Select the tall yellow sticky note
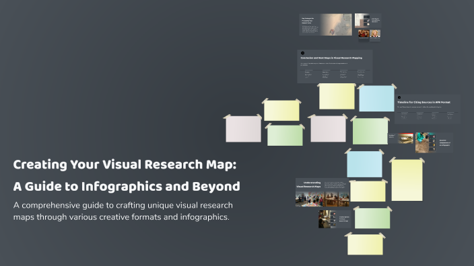 [407, 180]
